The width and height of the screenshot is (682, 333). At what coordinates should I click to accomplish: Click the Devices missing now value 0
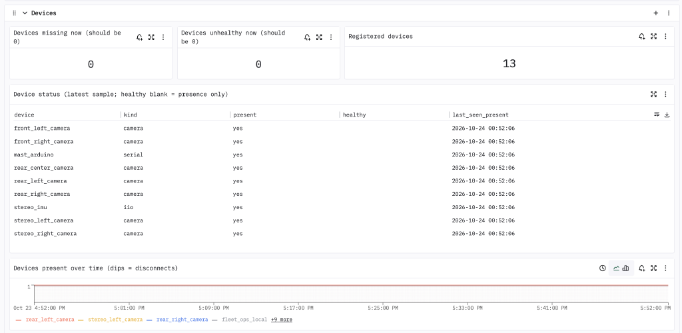pos(91,65)
